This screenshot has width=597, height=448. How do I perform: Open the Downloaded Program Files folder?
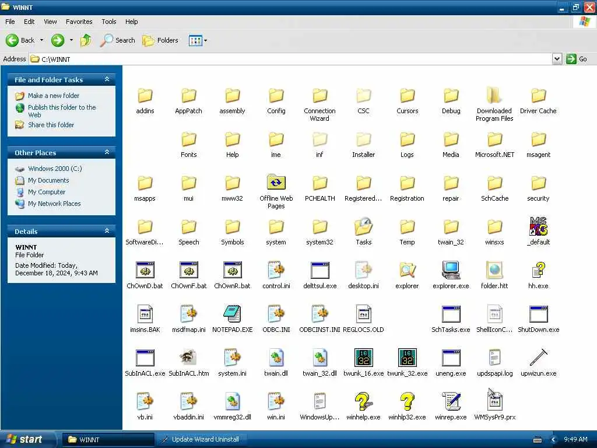(494, 95)
